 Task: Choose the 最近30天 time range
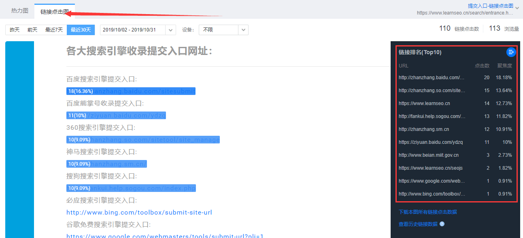81,30
